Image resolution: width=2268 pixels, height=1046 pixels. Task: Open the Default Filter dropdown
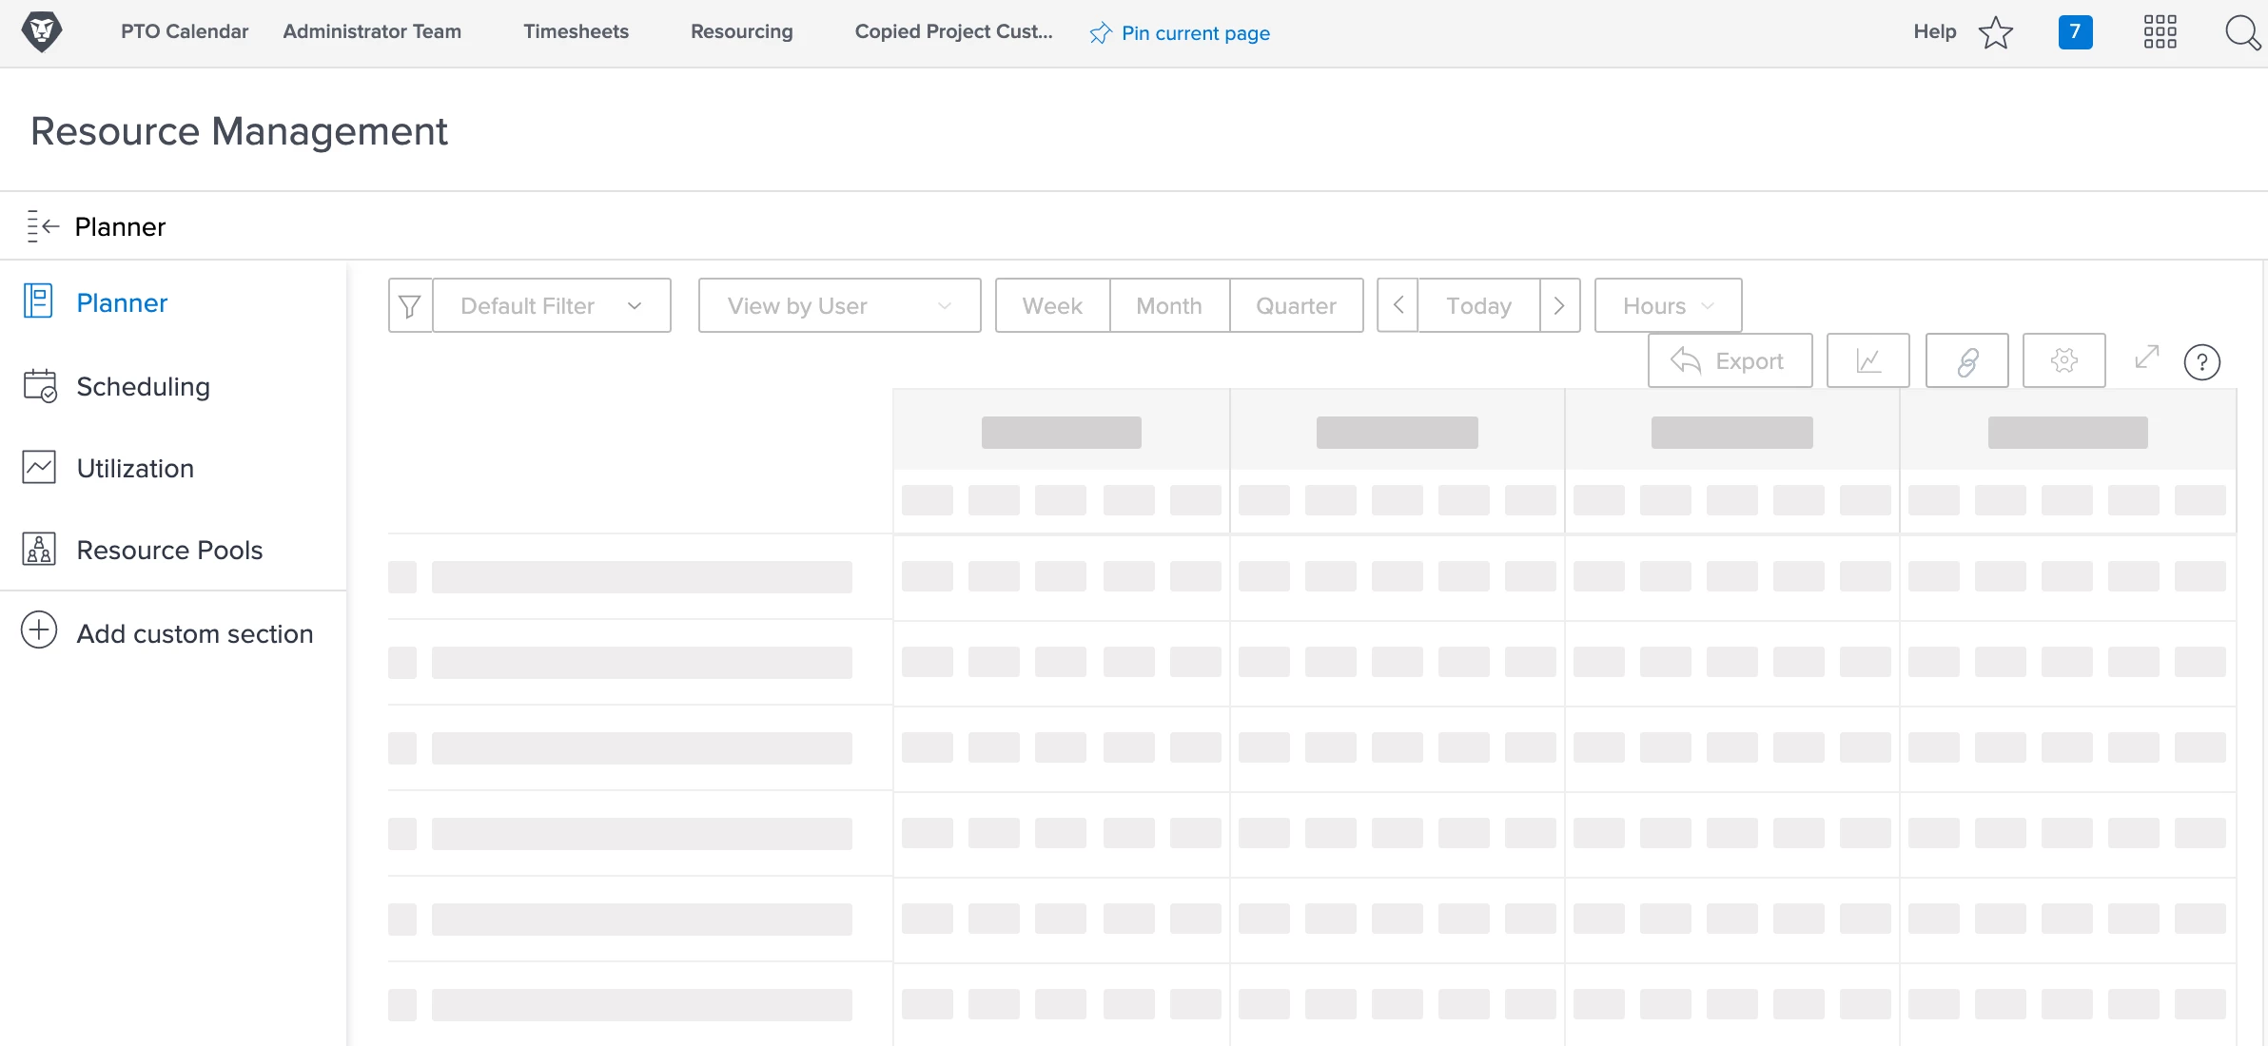552,306
